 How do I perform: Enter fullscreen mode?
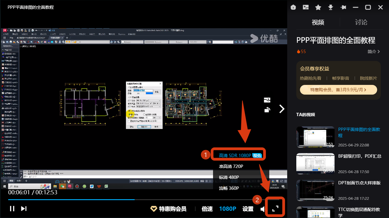tap(275, 209)
